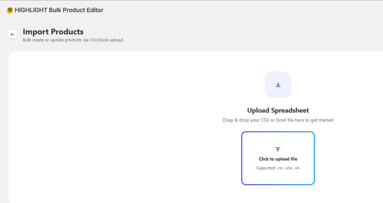Click the word 'HIGHLIGHT' in the header
This screenshot has width=383, height=203.
pyautogui.click(x=31, y=10)
